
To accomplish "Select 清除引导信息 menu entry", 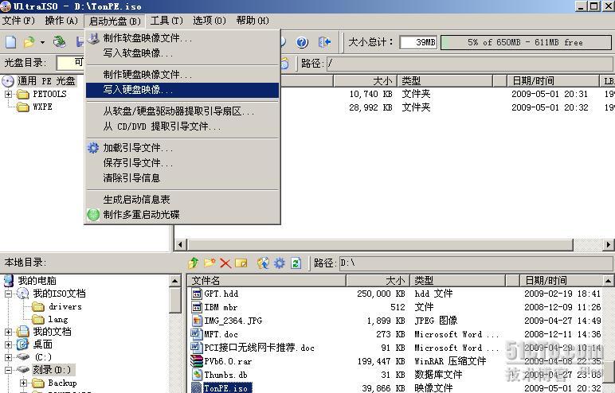I will click(182, 178).
